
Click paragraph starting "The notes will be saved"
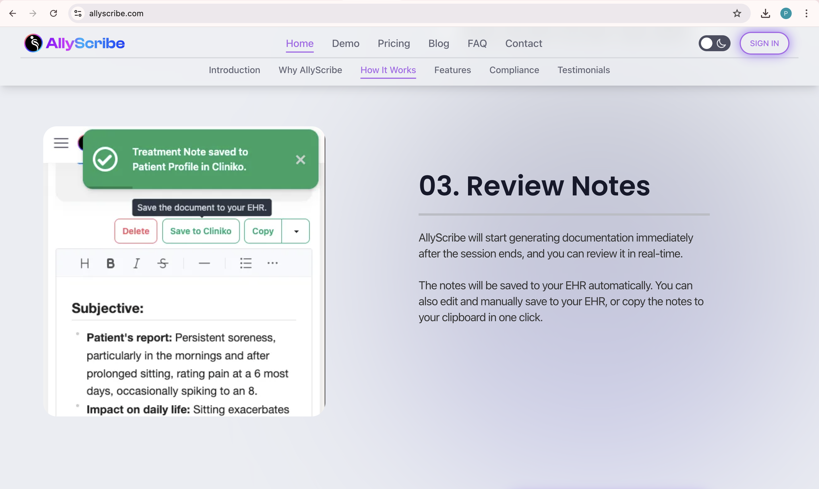point(561,302)
